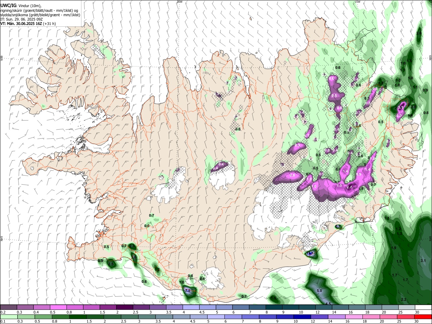The width and height of the screenshot is (432, 324).
Task: Click the '20W' longitude label at the top edge
Action: [180, 2]
